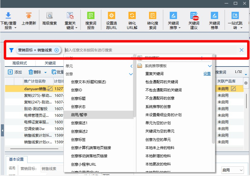
Task: Open dropdown arrow of 下载/查看报告
Action: point(15,28)
